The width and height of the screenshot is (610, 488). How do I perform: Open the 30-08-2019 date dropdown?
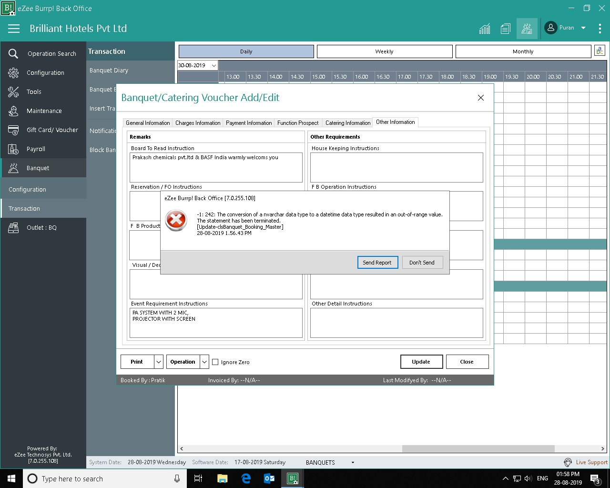coord(213,65)
